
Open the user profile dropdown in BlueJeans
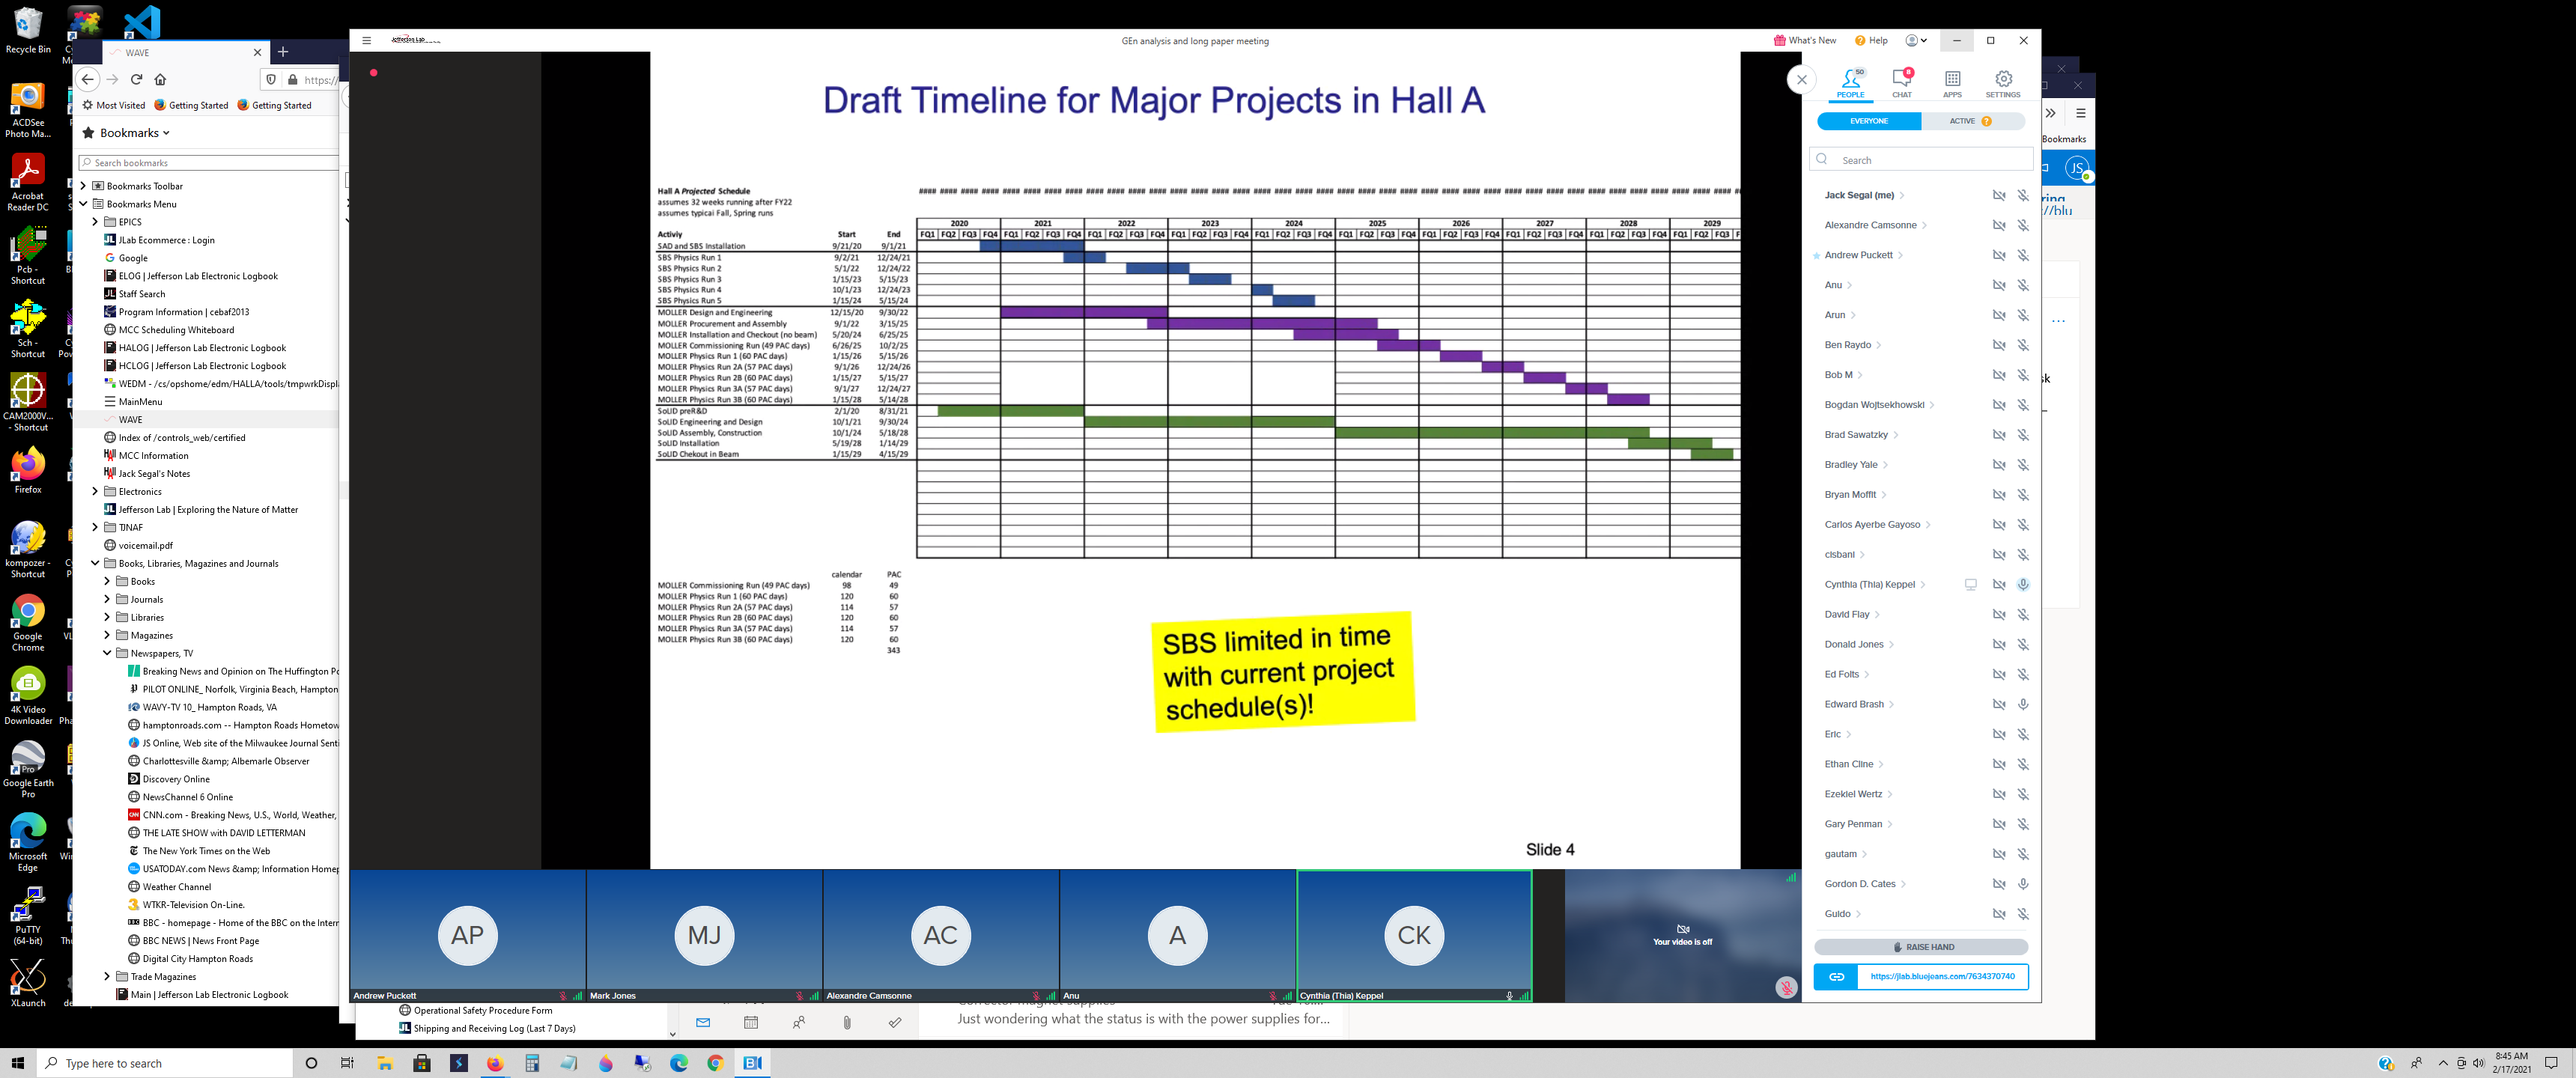tap(1916, 41)
